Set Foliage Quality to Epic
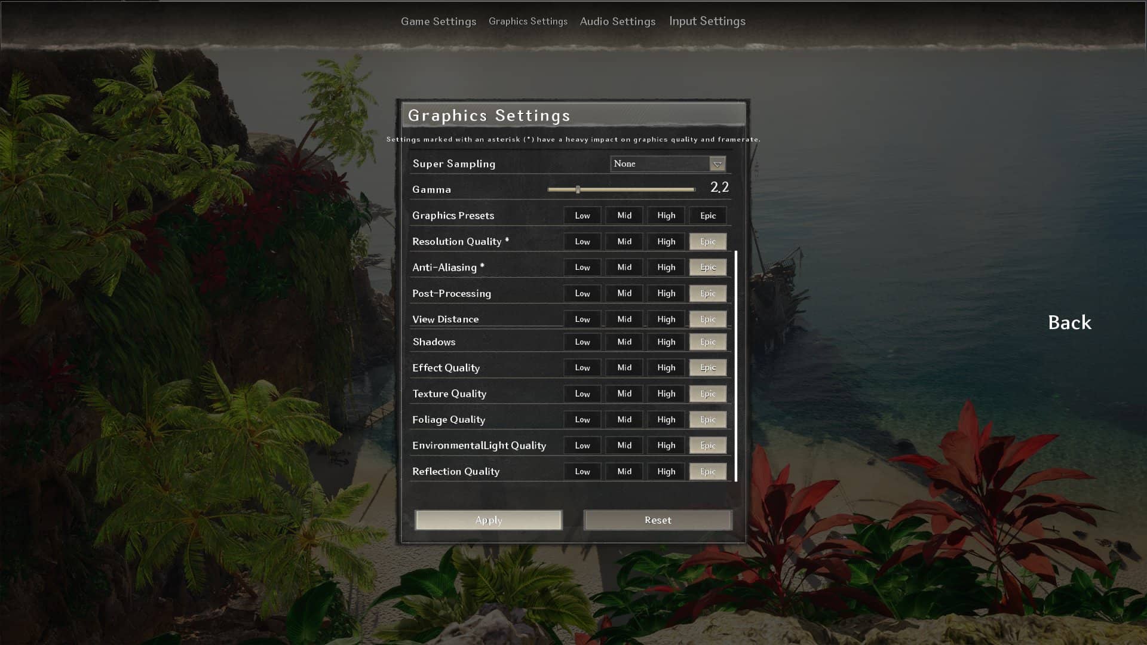 click(708, 419)
